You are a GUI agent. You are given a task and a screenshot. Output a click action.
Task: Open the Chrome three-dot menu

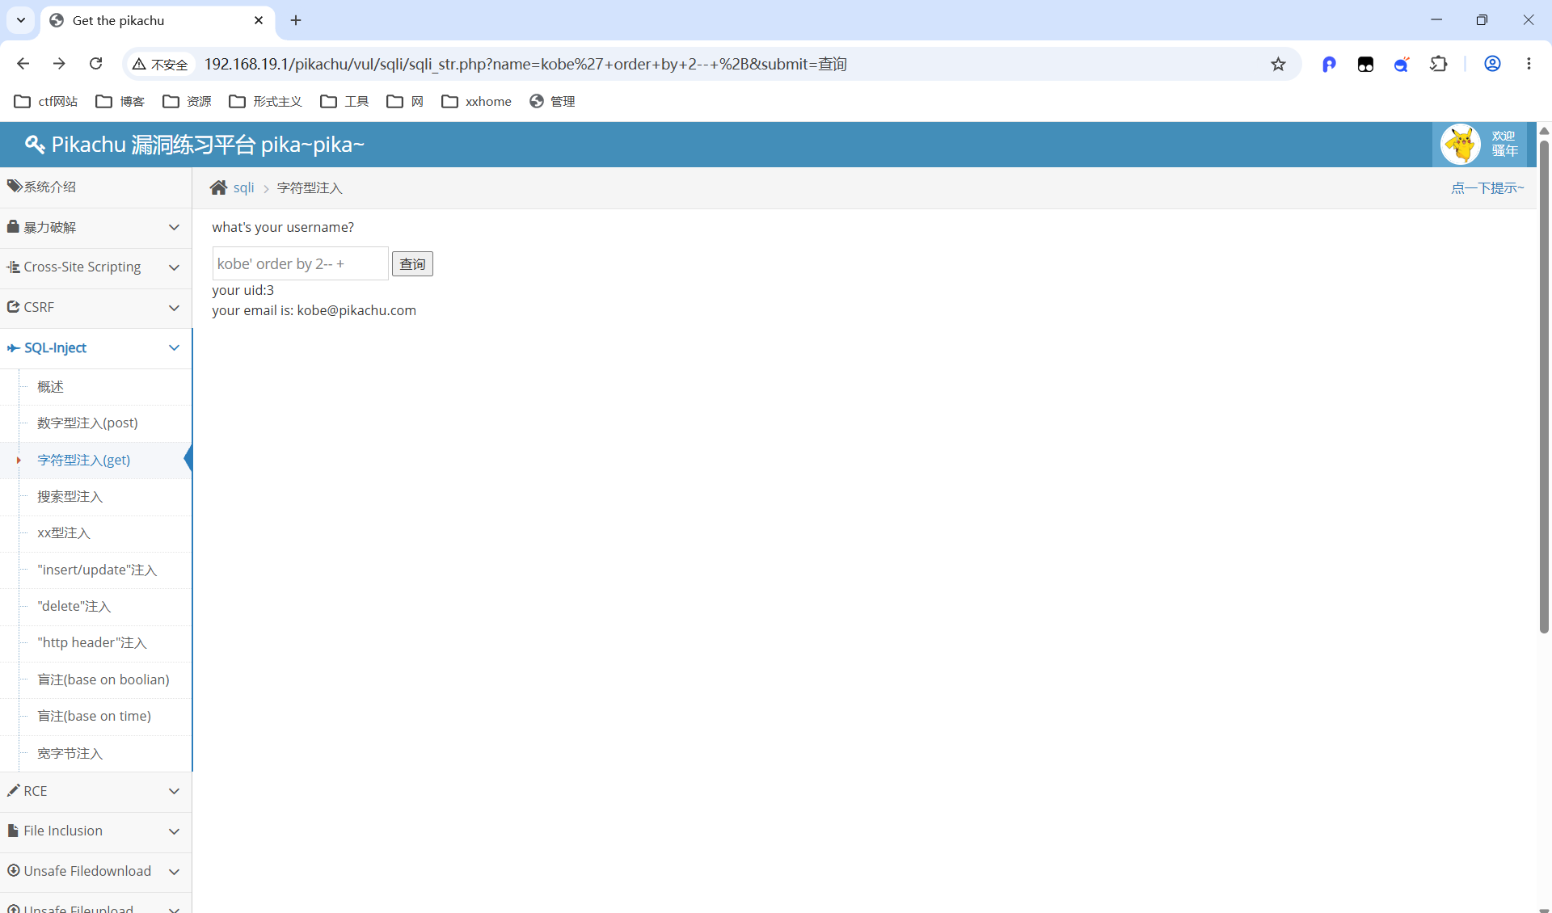tap(1529, 64)
